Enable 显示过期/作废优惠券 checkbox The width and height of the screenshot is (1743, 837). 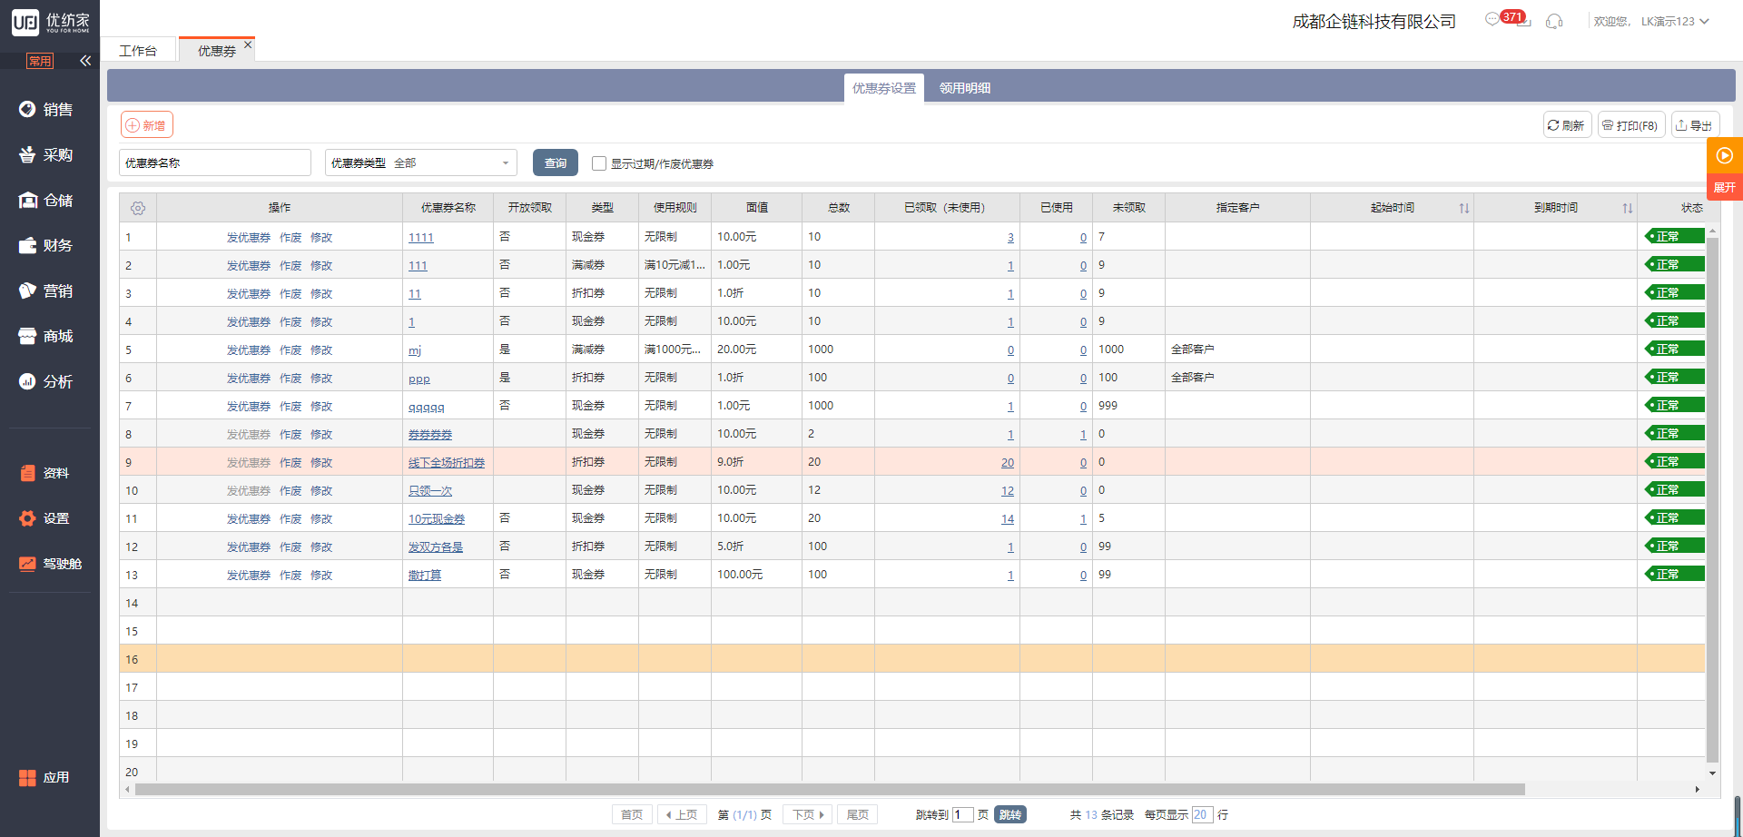coord(599,163)
